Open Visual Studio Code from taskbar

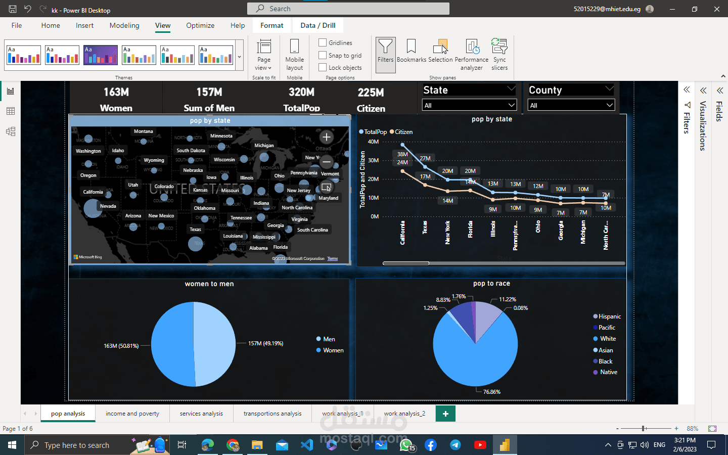click(307, 445)
